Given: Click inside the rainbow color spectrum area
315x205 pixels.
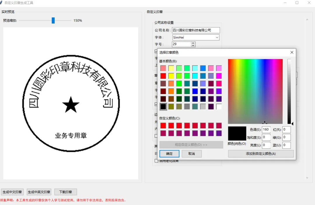Looking at the screenshot, I should 255,91.
